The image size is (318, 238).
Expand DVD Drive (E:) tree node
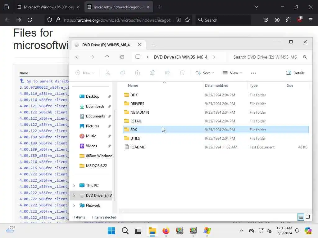74,196
